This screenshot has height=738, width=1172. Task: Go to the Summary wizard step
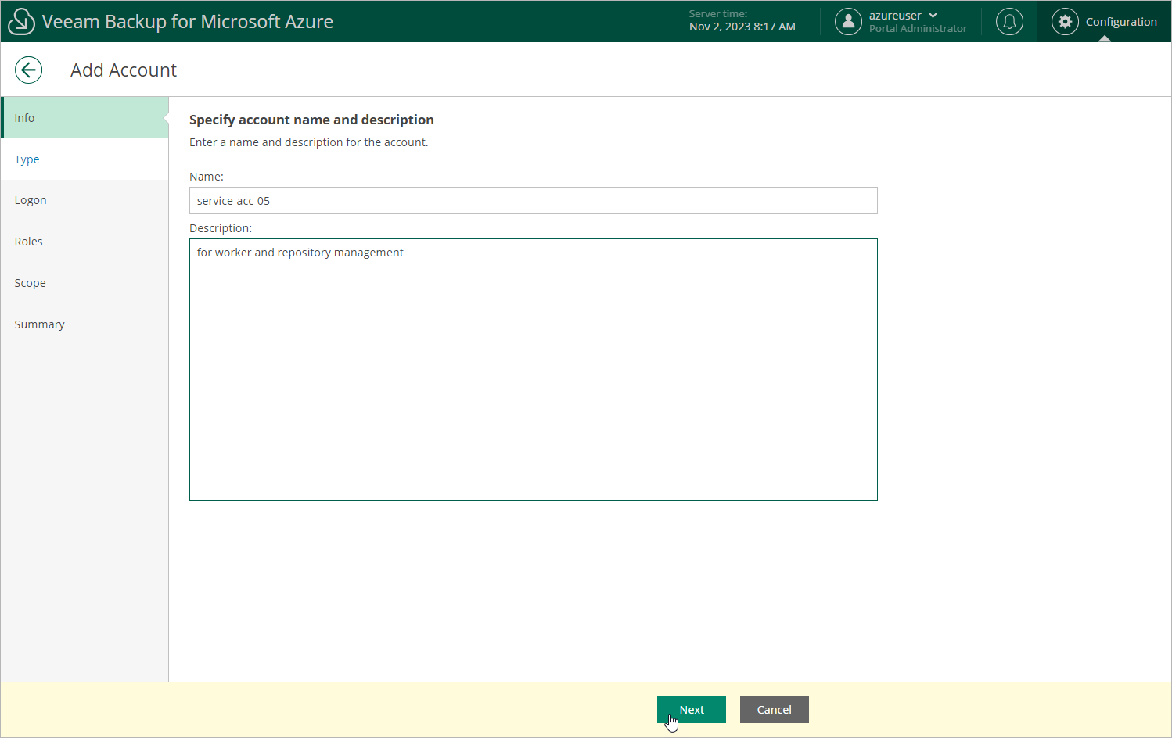click(84, 324)
